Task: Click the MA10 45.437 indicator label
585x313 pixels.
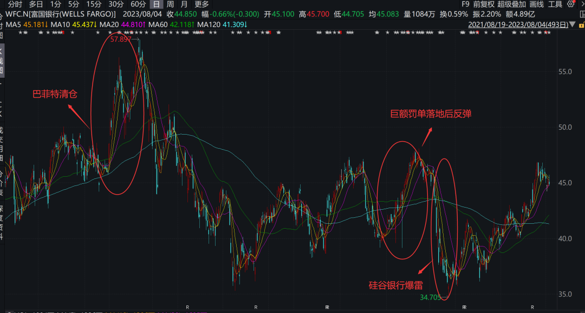Action: tap(74, 24)
